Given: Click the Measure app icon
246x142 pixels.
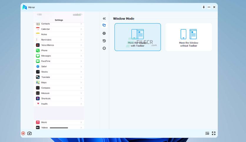Looking at the screenshot, I should tap(38, 93).
